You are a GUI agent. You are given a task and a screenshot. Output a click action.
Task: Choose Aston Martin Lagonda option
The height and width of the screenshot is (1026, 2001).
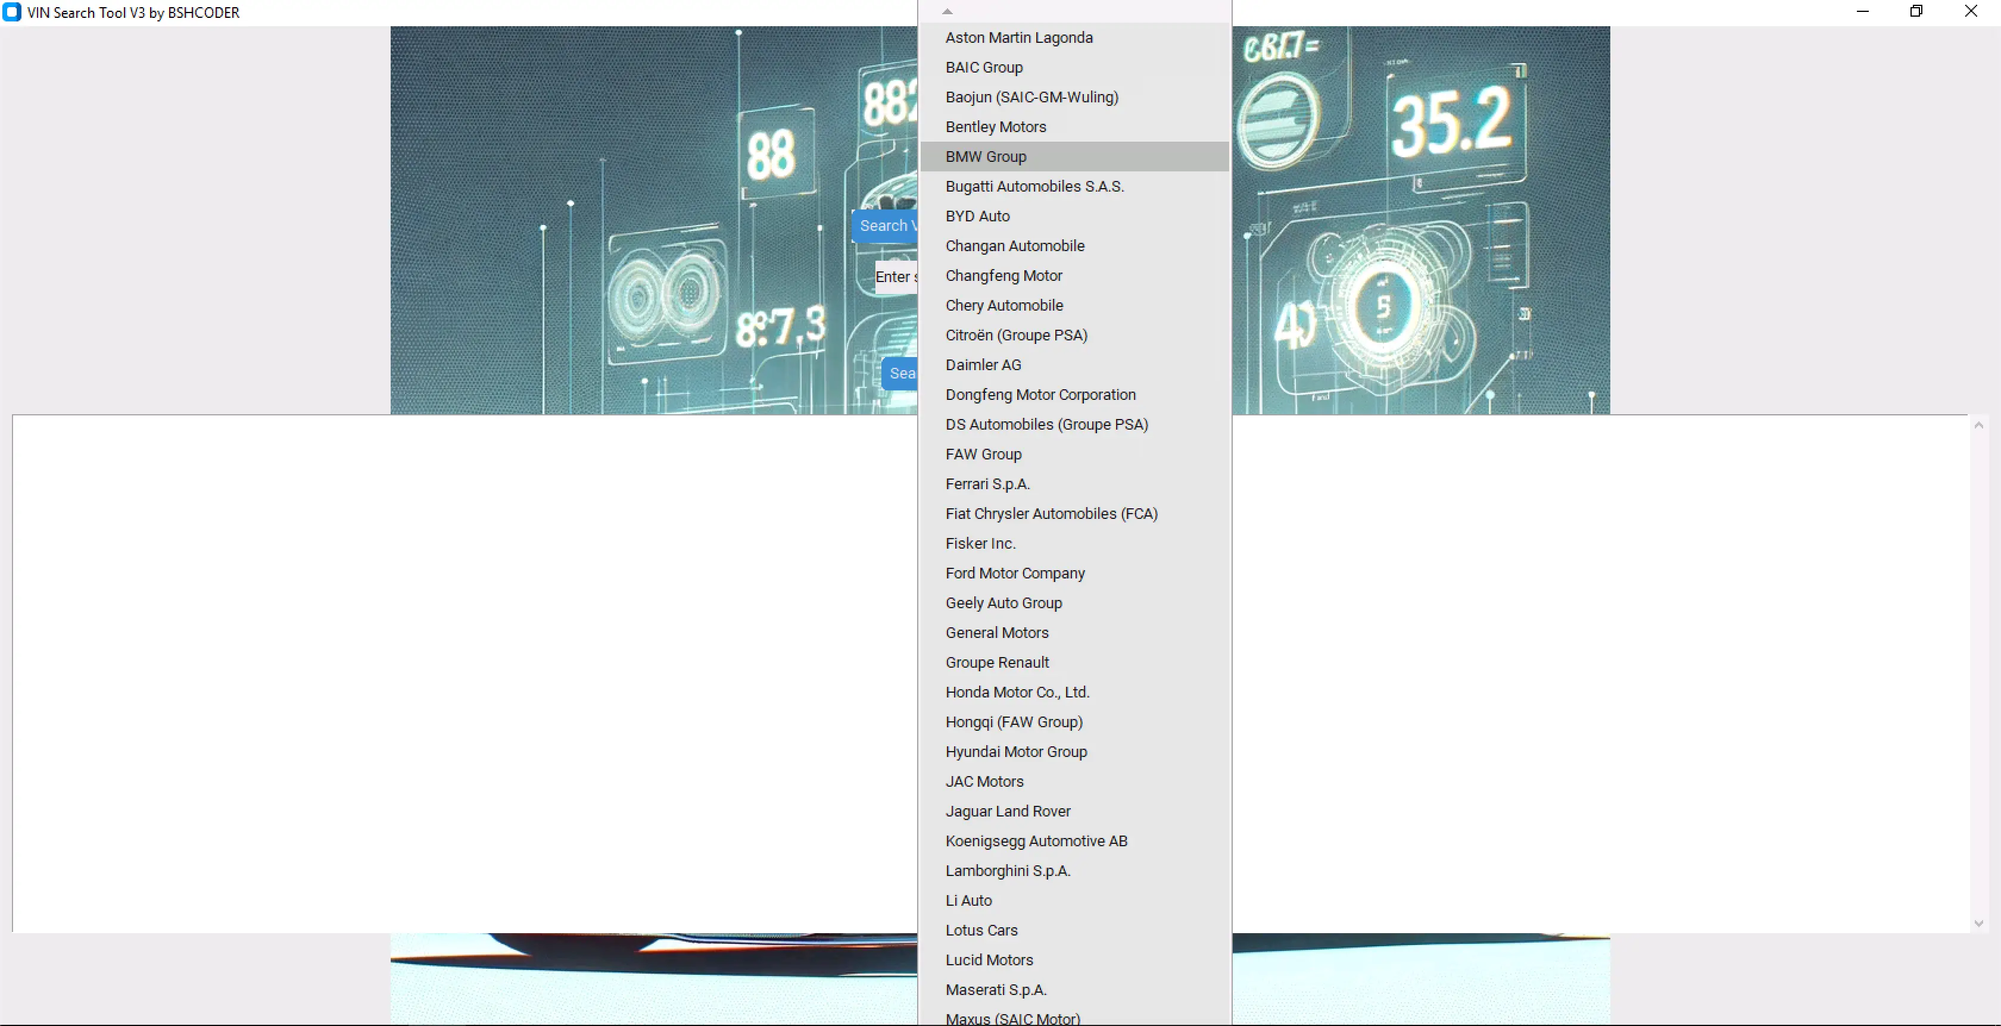pos(1018,38)
